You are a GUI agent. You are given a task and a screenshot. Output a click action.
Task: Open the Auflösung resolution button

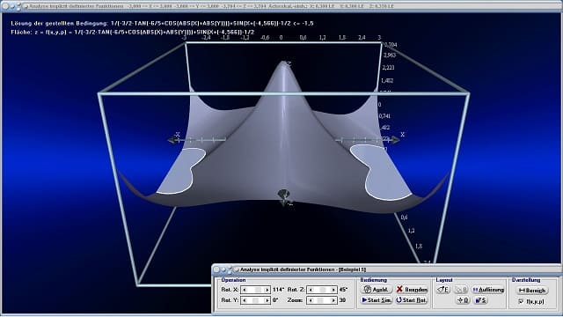click(488, 290)
